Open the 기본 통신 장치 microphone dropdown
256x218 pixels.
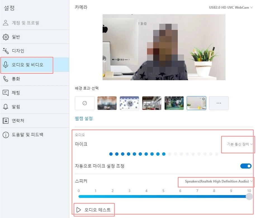coord(238,144)
